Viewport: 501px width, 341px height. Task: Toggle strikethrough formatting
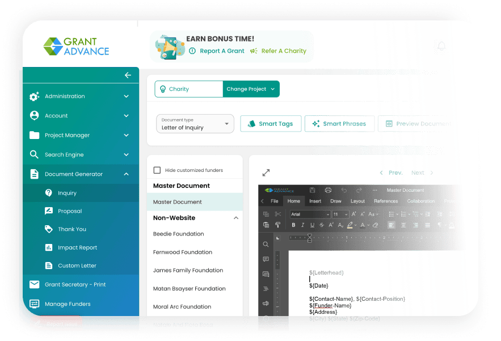[322, 225]
